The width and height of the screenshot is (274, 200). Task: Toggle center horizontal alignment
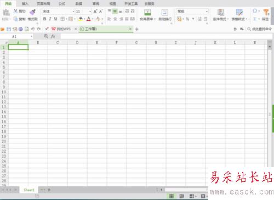coord(115,19)
